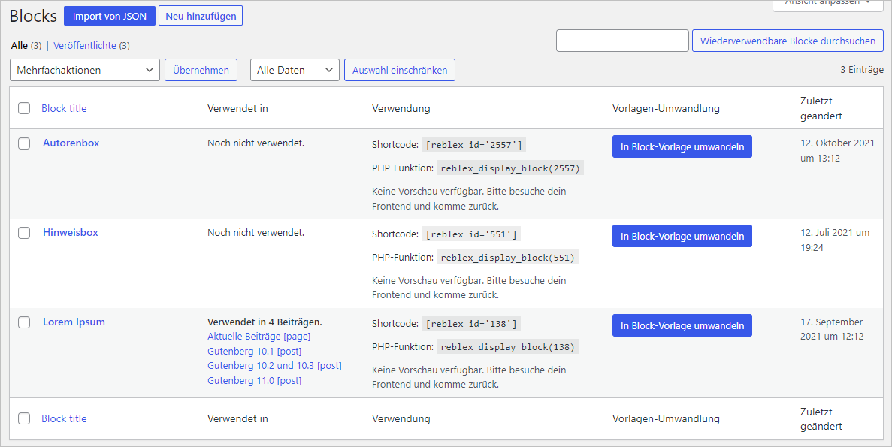Check the Lorem Ipsum row checkbox

(x=23, y=322)
